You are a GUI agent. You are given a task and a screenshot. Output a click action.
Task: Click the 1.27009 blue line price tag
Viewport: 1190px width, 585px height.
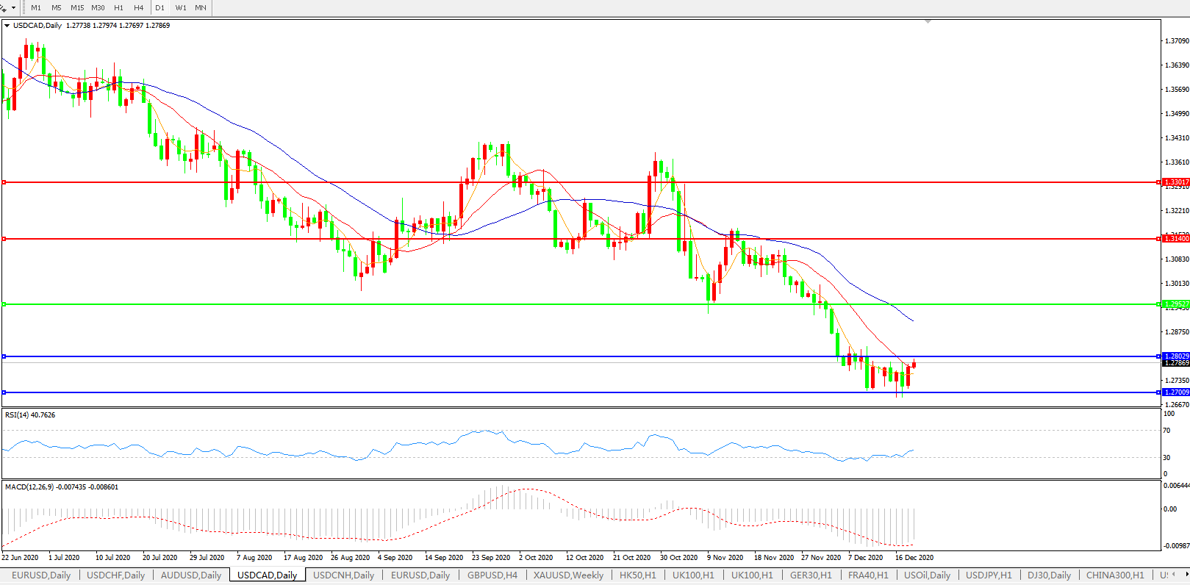point(1176,392)
